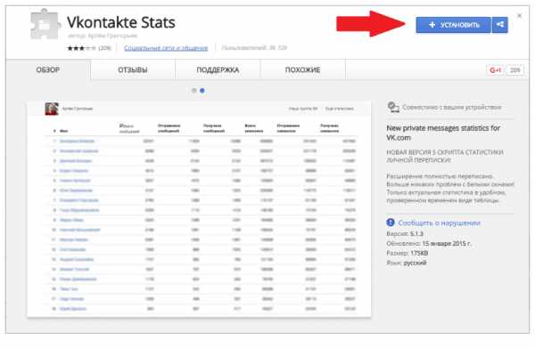This screenshot has width=535, height=349.
Task: Select the second blue carousel dot
Action: point(202,91)
